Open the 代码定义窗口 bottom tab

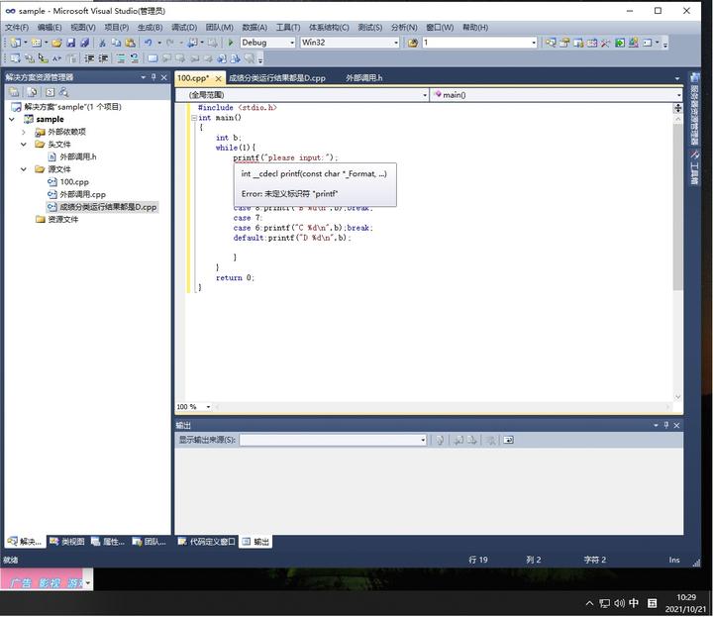click(x=207, y=542)
